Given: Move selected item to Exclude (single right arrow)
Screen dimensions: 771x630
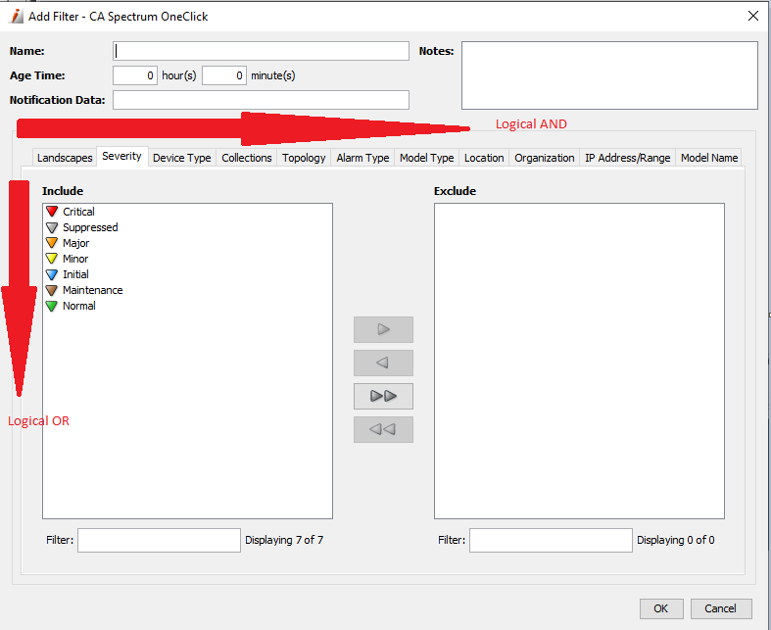Looking at the screenshot, I should click(383, 329).
